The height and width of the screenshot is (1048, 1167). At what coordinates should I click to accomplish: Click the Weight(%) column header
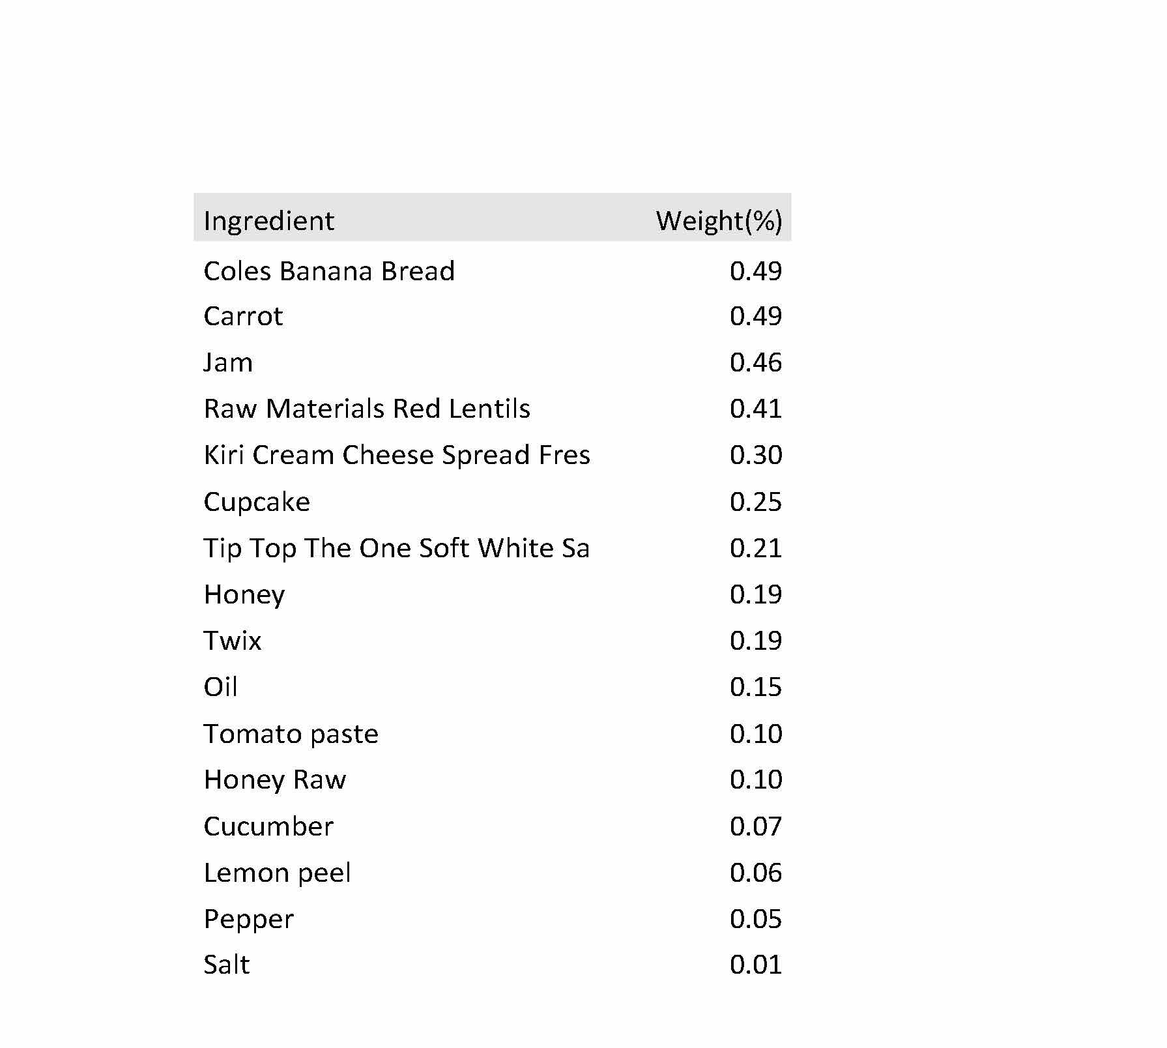click(x=718, y=221)
